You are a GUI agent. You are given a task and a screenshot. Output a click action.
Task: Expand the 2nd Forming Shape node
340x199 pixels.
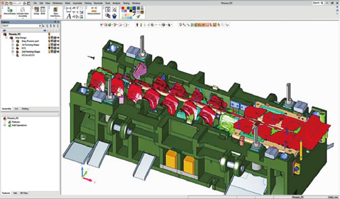coord(13,52)
